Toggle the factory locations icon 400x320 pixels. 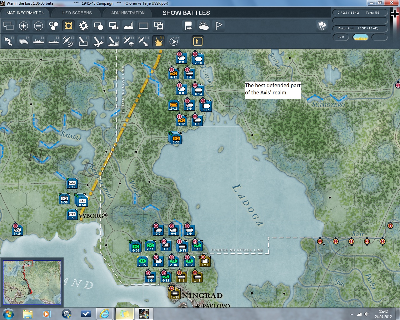click(x=128, y=26)
